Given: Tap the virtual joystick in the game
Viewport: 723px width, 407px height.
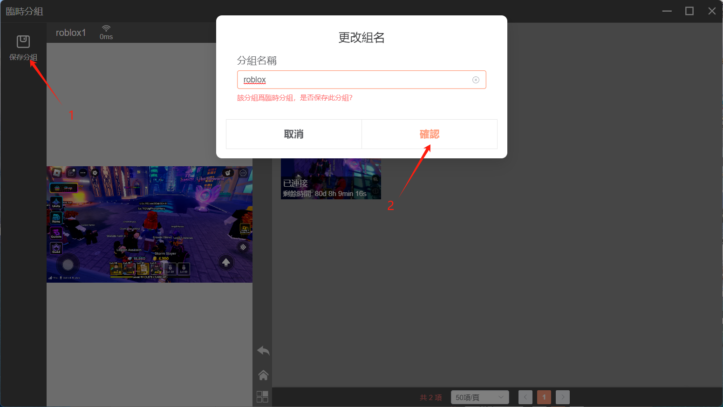Looking at the screenshot, I should 68,265.
